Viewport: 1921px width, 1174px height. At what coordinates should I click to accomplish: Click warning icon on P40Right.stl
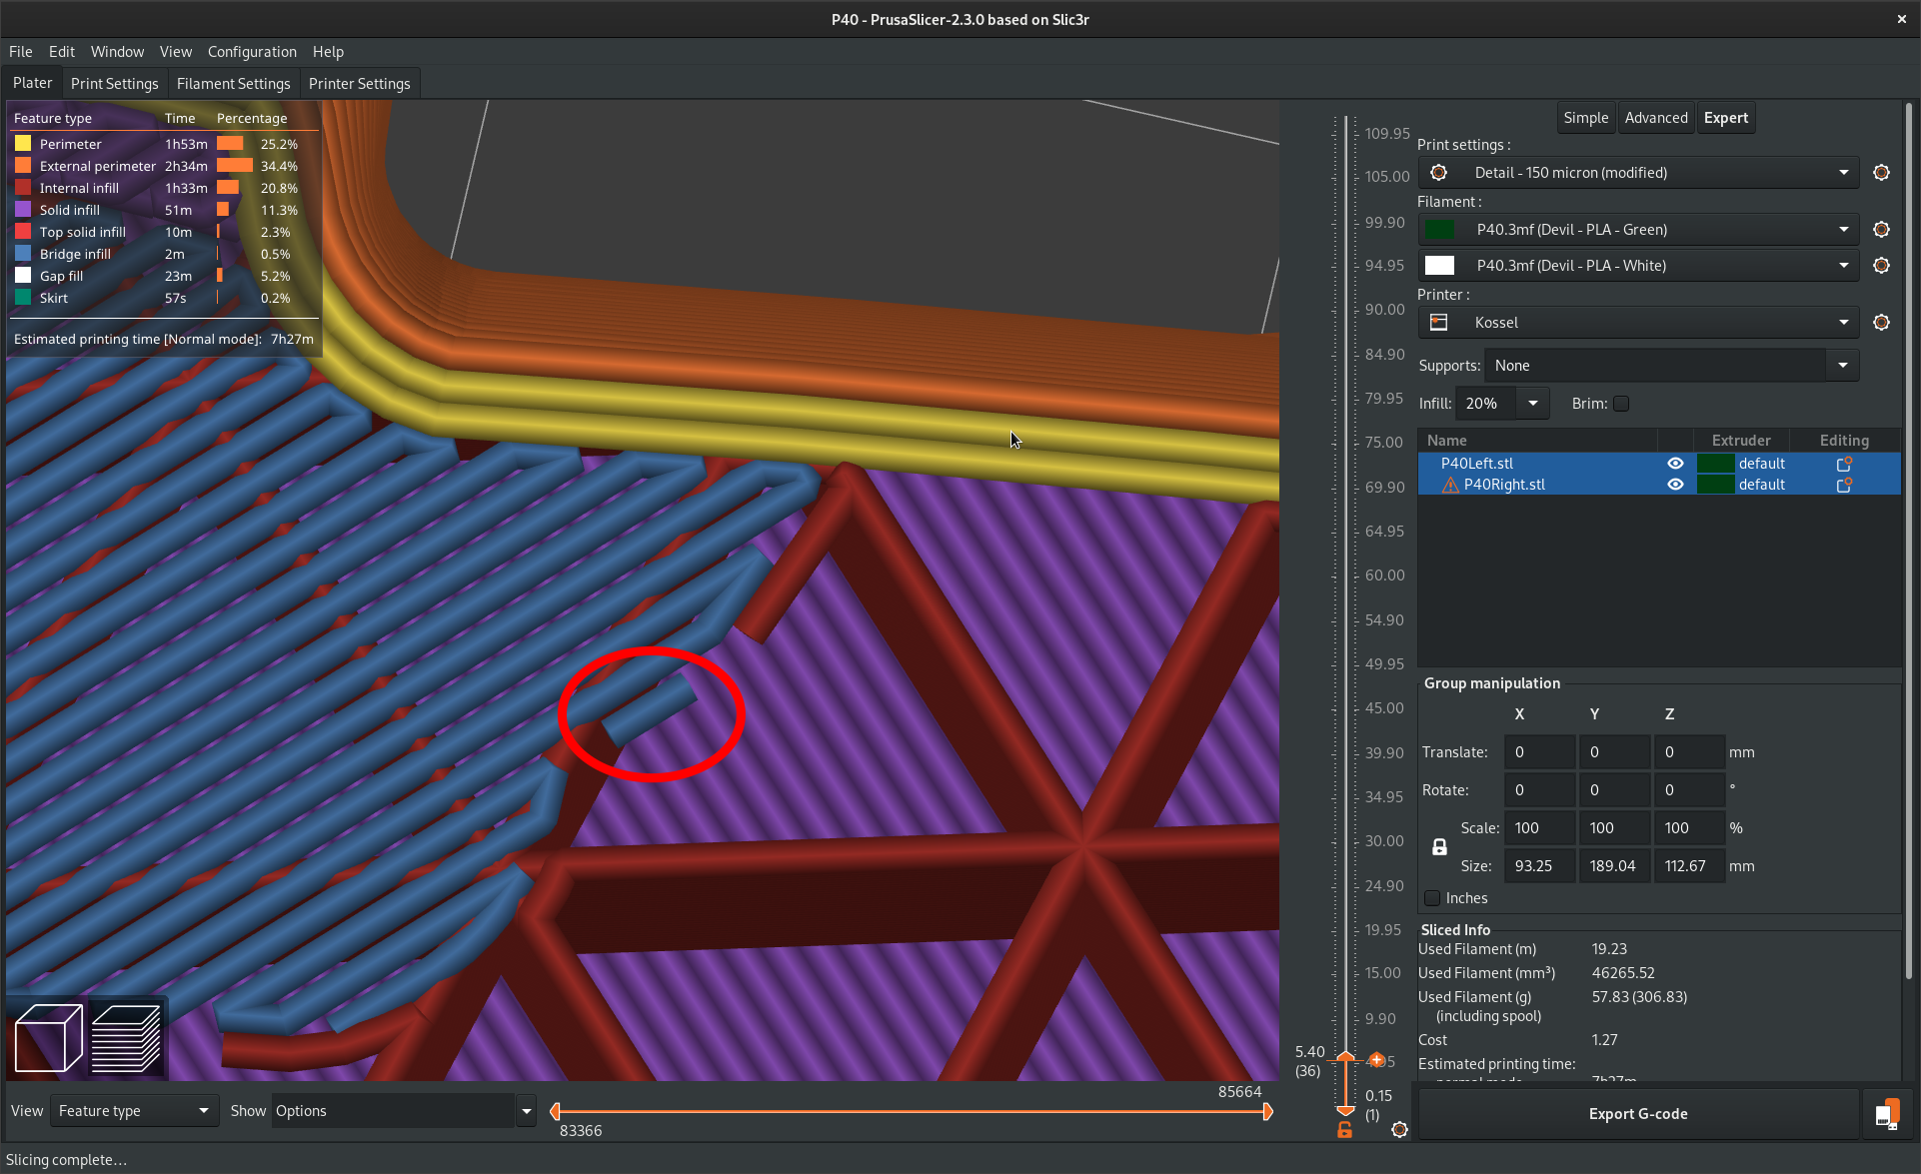pos(1450,485)
